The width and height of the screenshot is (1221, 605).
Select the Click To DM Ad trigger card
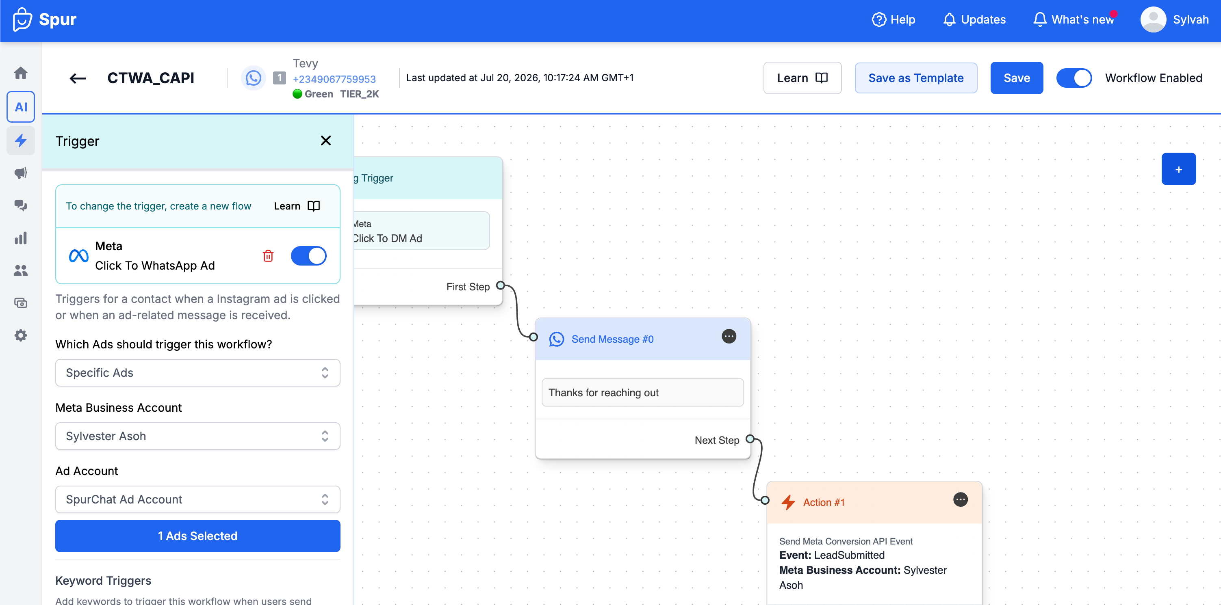pos(421,231)
